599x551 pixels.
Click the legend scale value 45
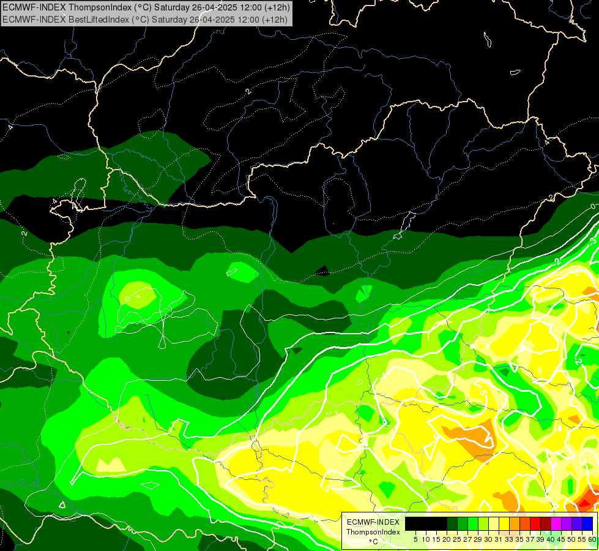pos(561,539)
